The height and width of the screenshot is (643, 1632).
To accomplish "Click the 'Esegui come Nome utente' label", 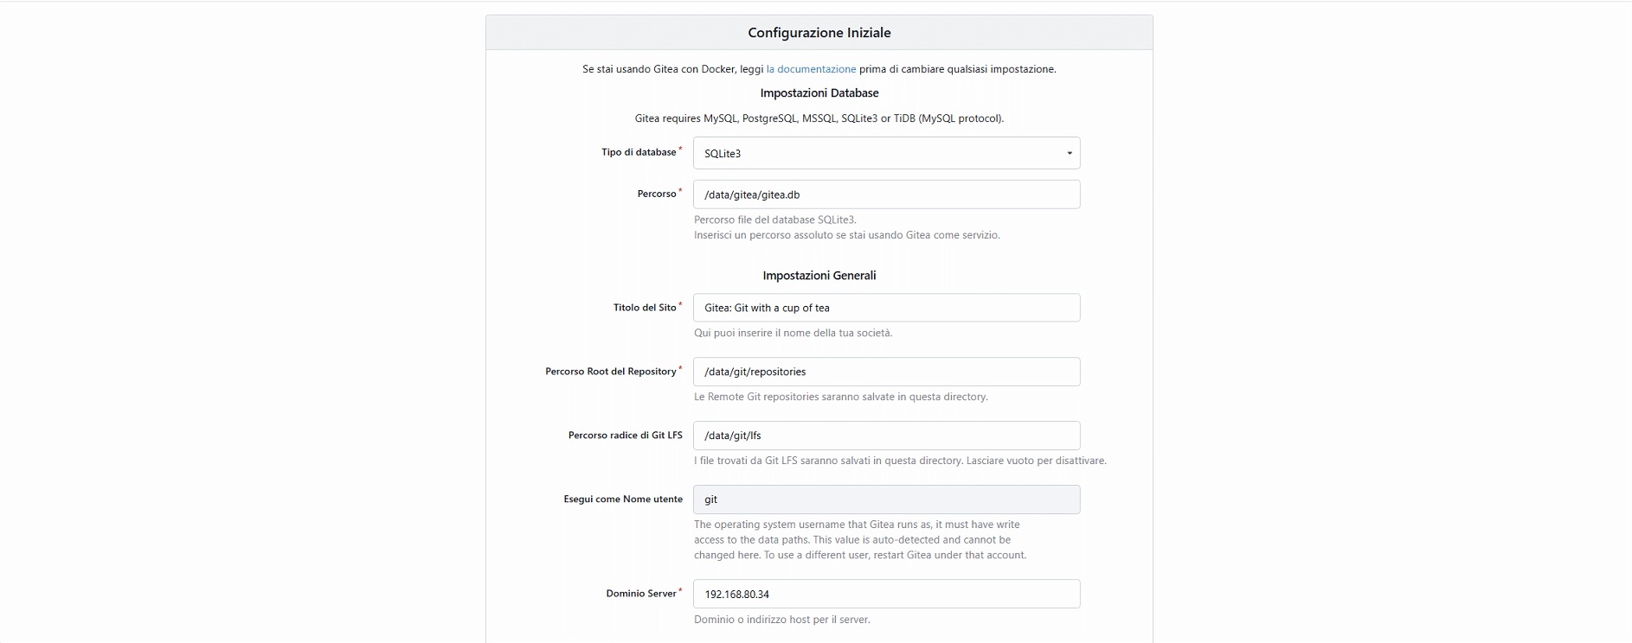I will [x=623, y=500].
